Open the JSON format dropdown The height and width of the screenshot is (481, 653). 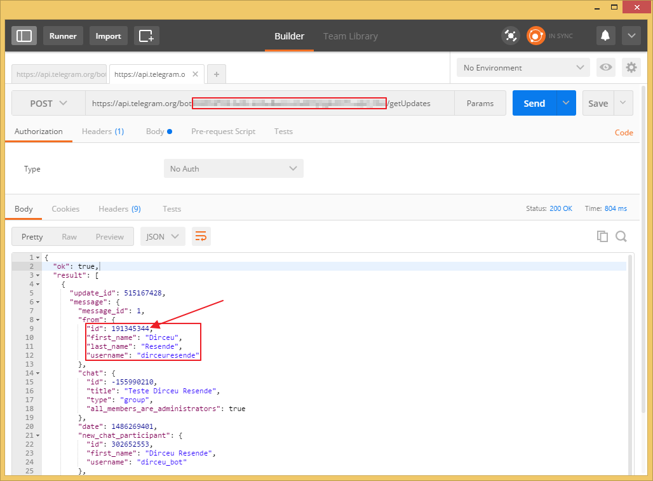point(163,236)
